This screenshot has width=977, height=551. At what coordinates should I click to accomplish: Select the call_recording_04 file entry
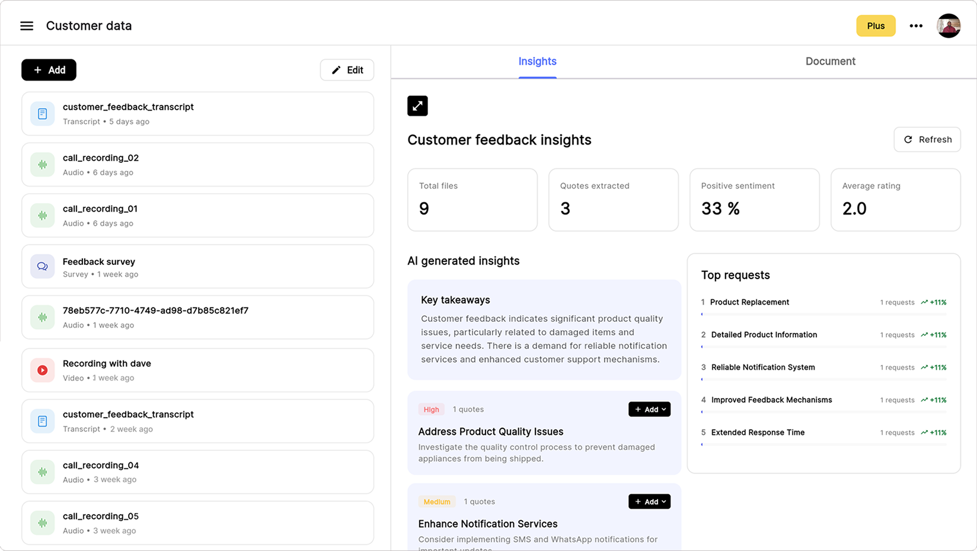pyautogui.click(x=197, y=472)
